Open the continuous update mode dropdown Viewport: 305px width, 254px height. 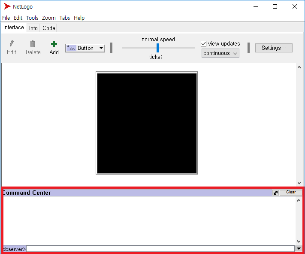[x=220, y=53]
